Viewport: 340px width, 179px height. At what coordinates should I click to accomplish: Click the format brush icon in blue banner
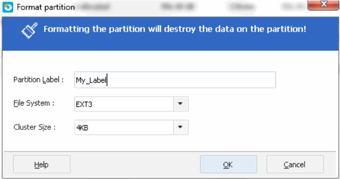[29, 31]
